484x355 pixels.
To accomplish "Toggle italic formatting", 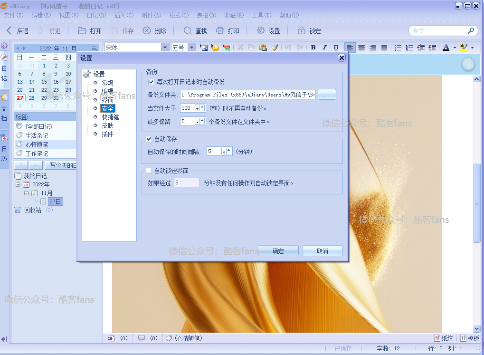I will (324, 48).
